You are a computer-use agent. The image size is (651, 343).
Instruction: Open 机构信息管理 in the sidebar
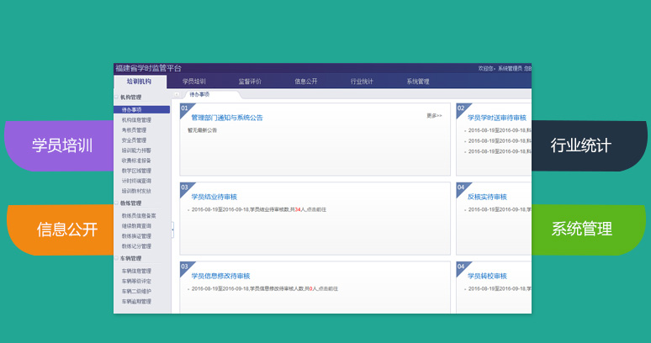(136, 120)
